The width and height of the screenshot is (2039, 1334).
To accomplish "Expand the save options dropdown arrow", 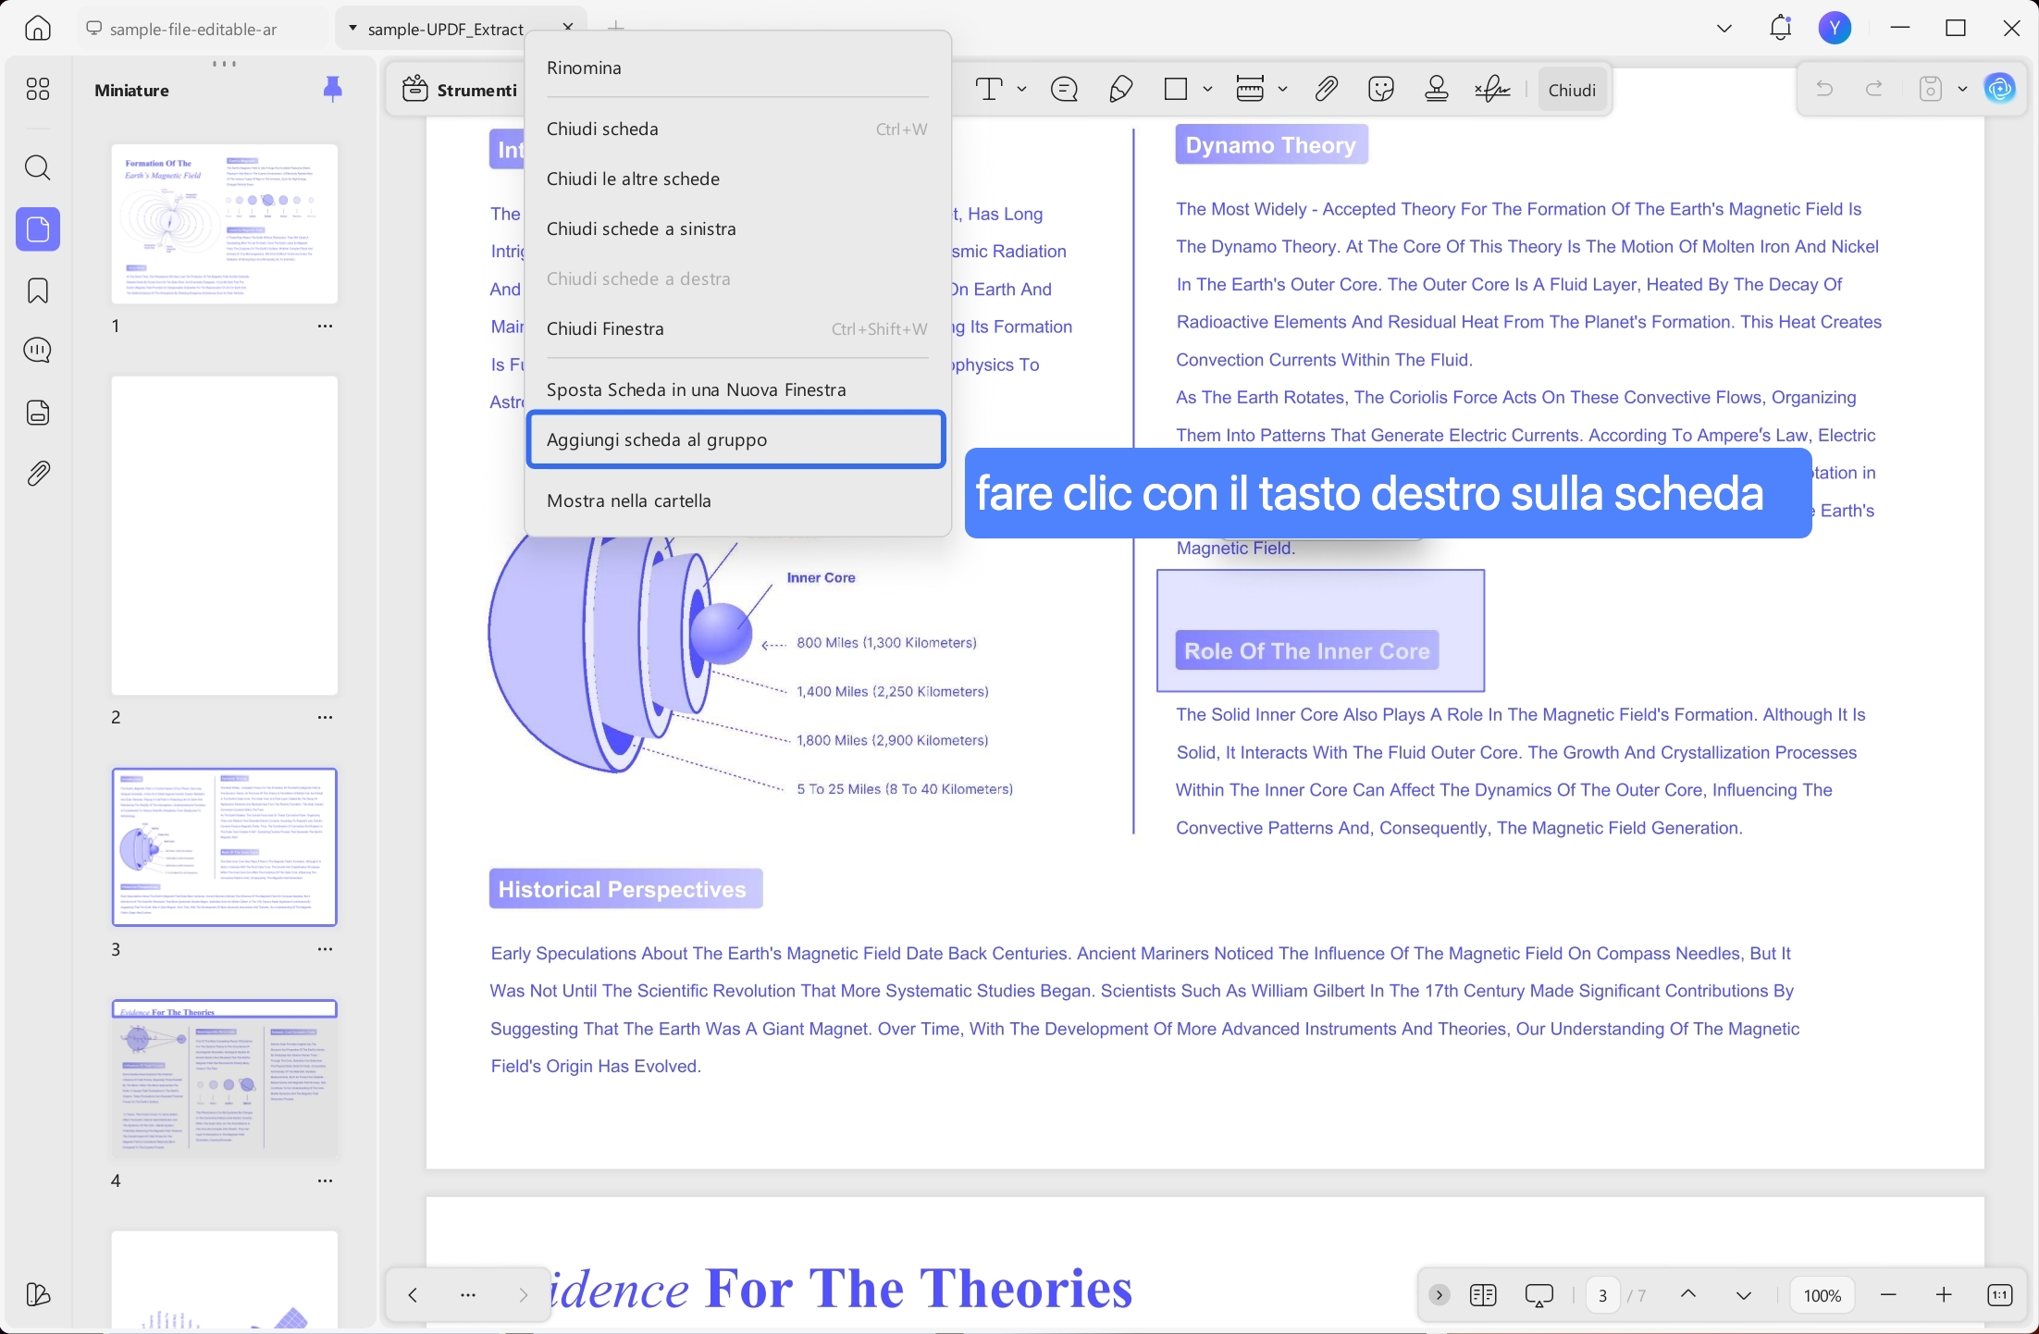I will click(1962, 89).
